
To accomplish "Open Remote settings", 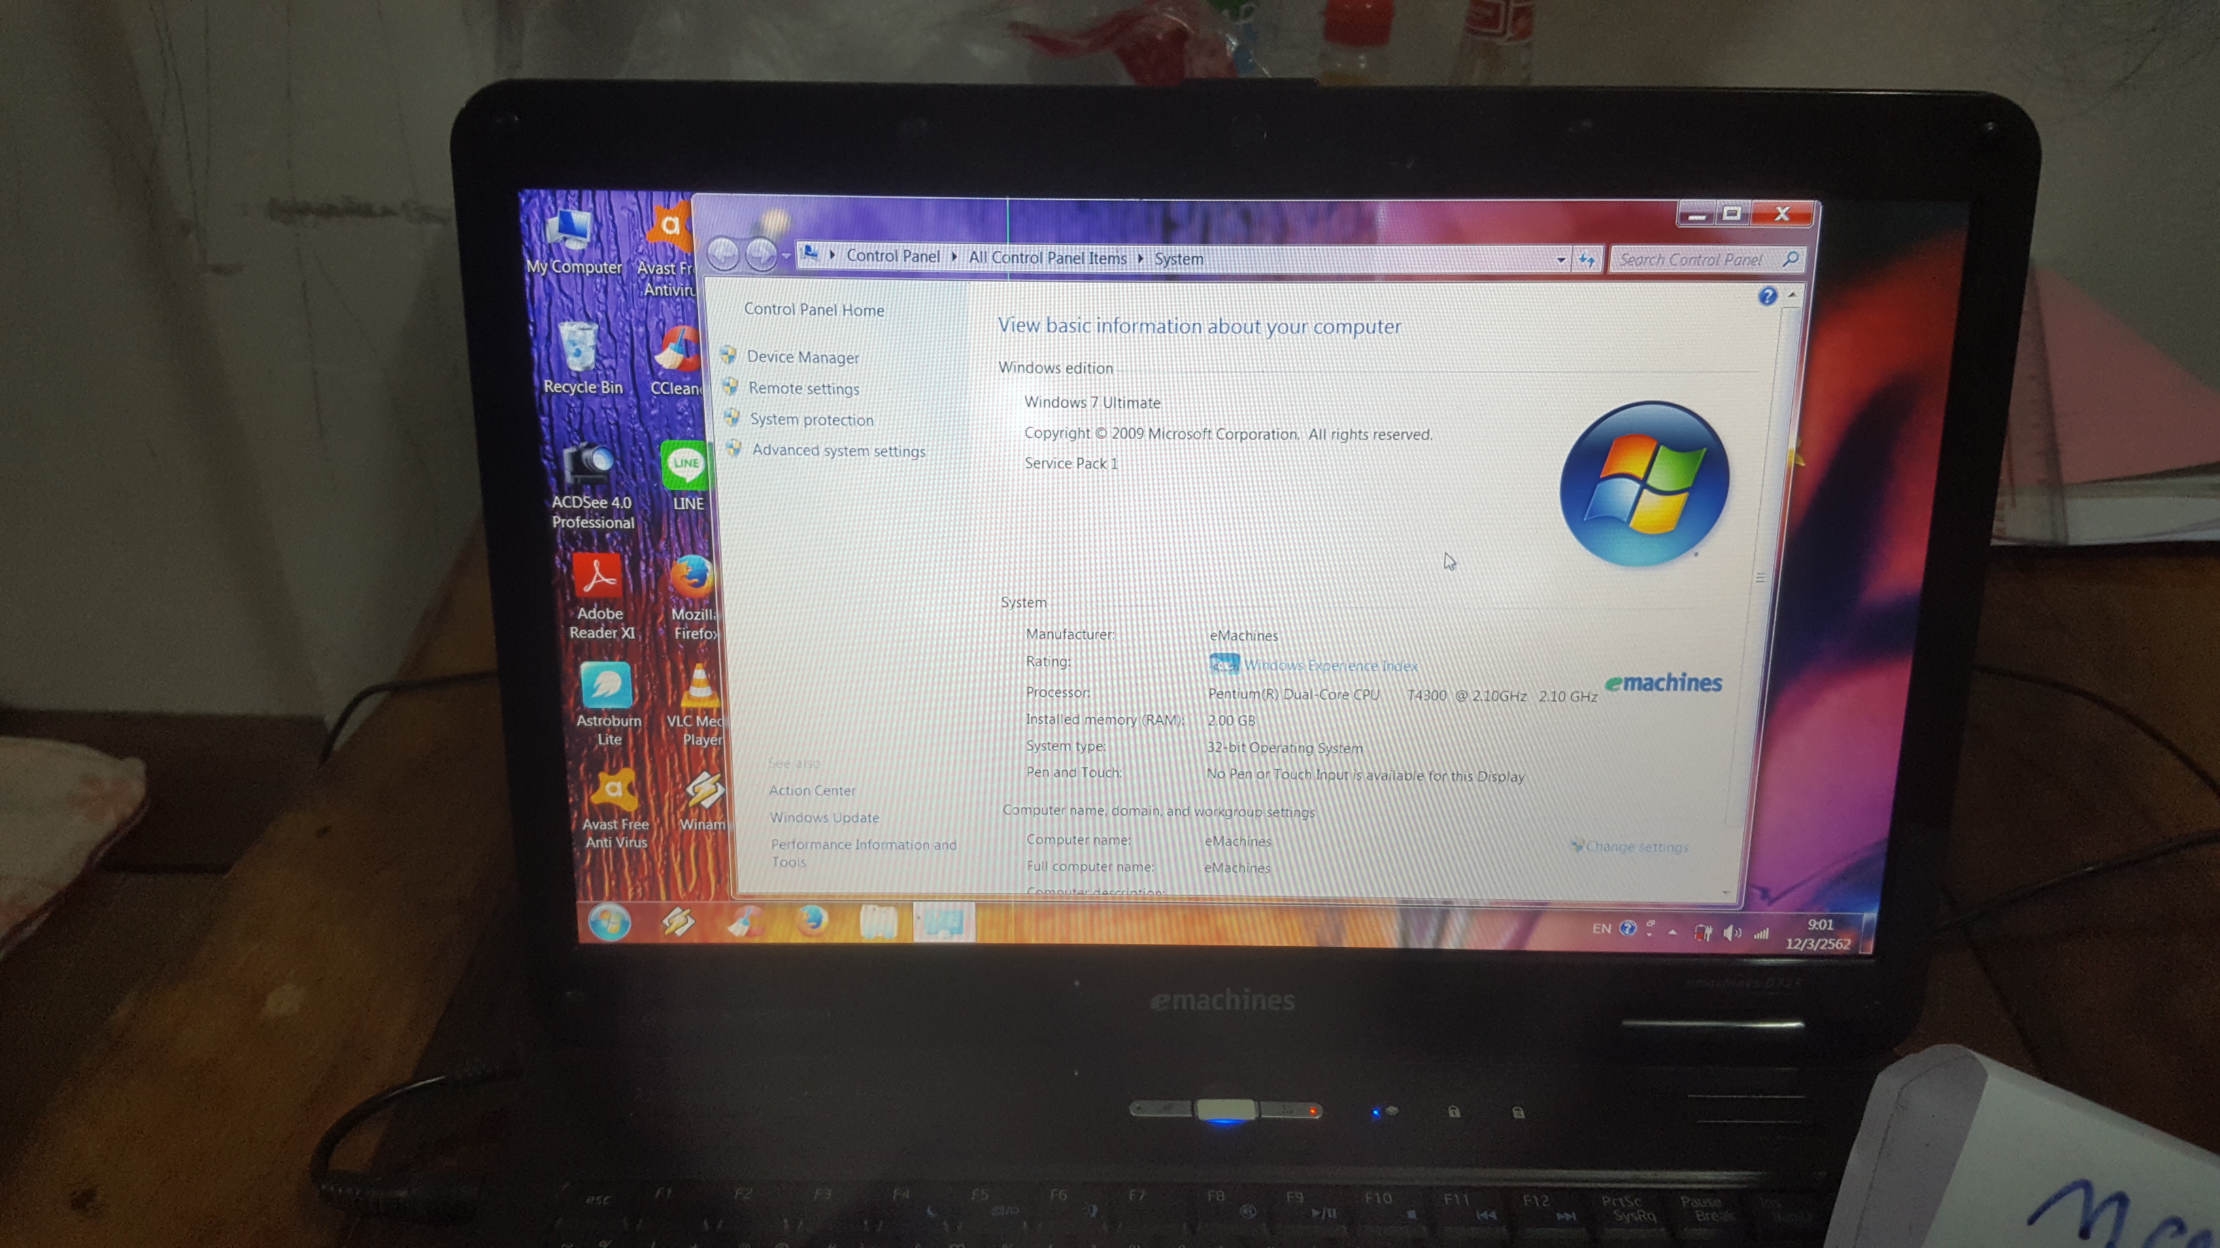I will pyautogui.click(x=803, y=388).
